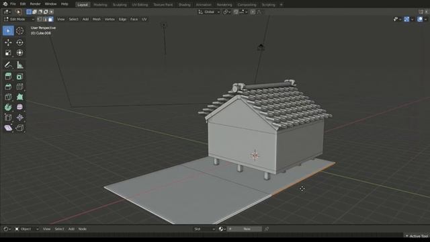Click the proportional editing falloff curve icon

point(259,12)
